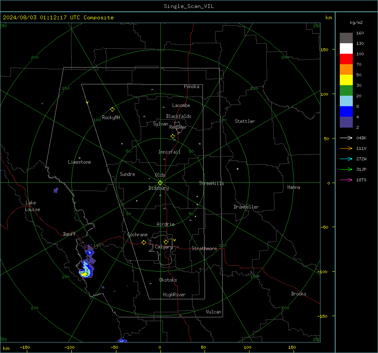Screen dimensions: 378x353
Task: Select the Sundre town label
Action: 127,174
